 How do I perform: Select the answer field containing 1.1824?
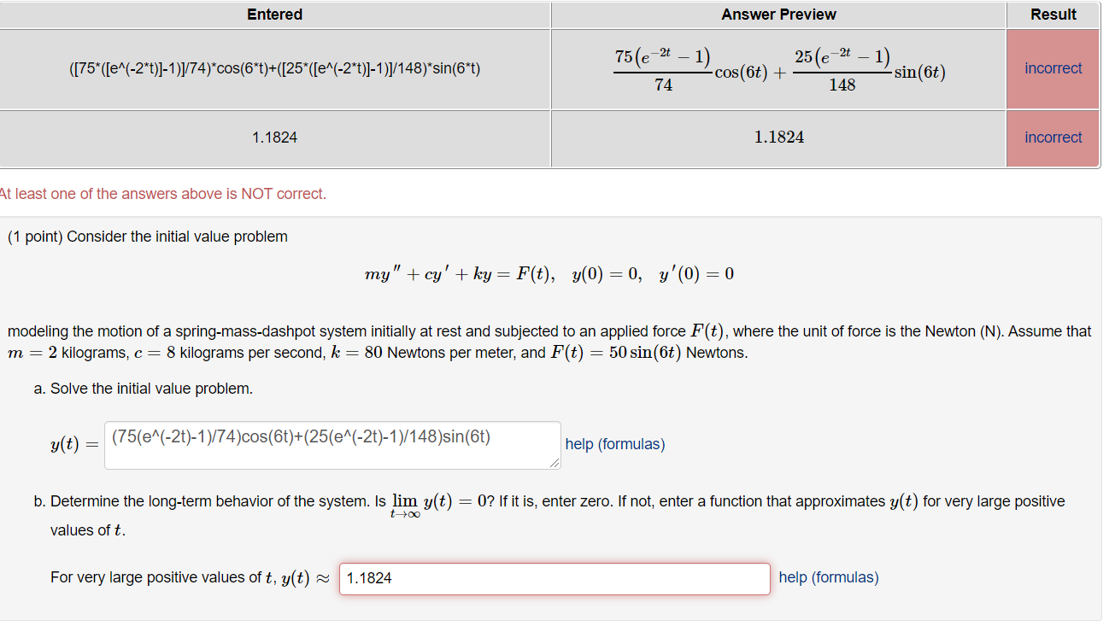(555, 578)
